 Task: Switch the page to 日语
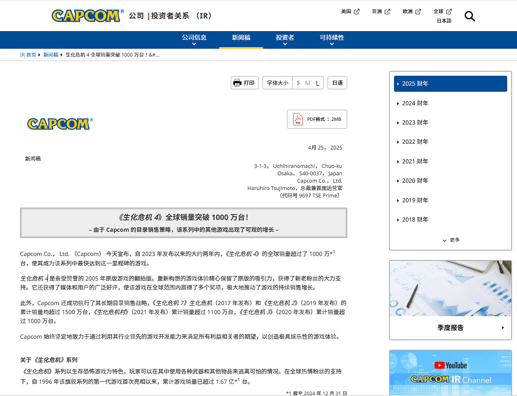[x=337, y=82]
